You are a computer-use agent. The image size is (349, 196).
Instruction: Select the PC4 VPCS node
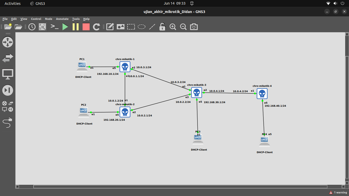click(264, 141)
